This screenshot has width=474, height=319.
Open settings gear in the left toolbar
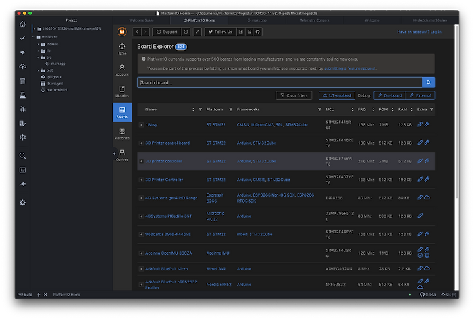click(22, 203)
